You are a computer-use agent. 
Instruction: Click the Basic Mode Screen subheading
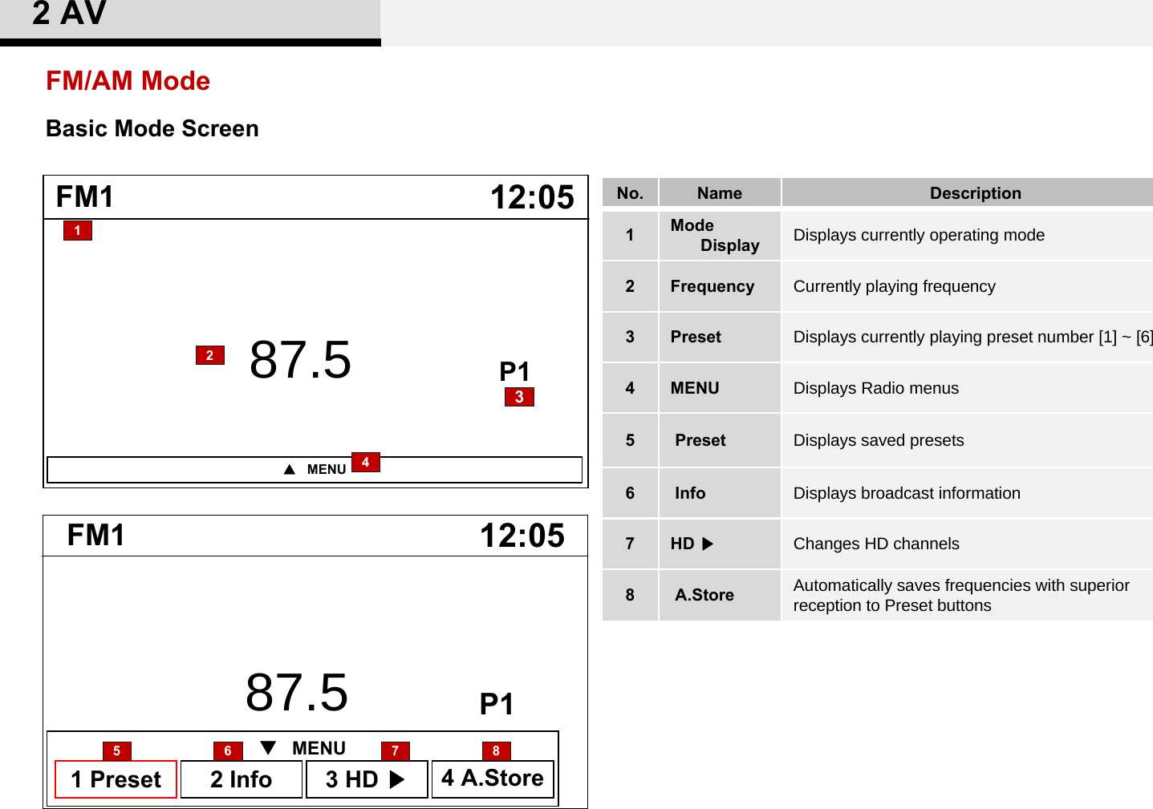click(152, 128)
